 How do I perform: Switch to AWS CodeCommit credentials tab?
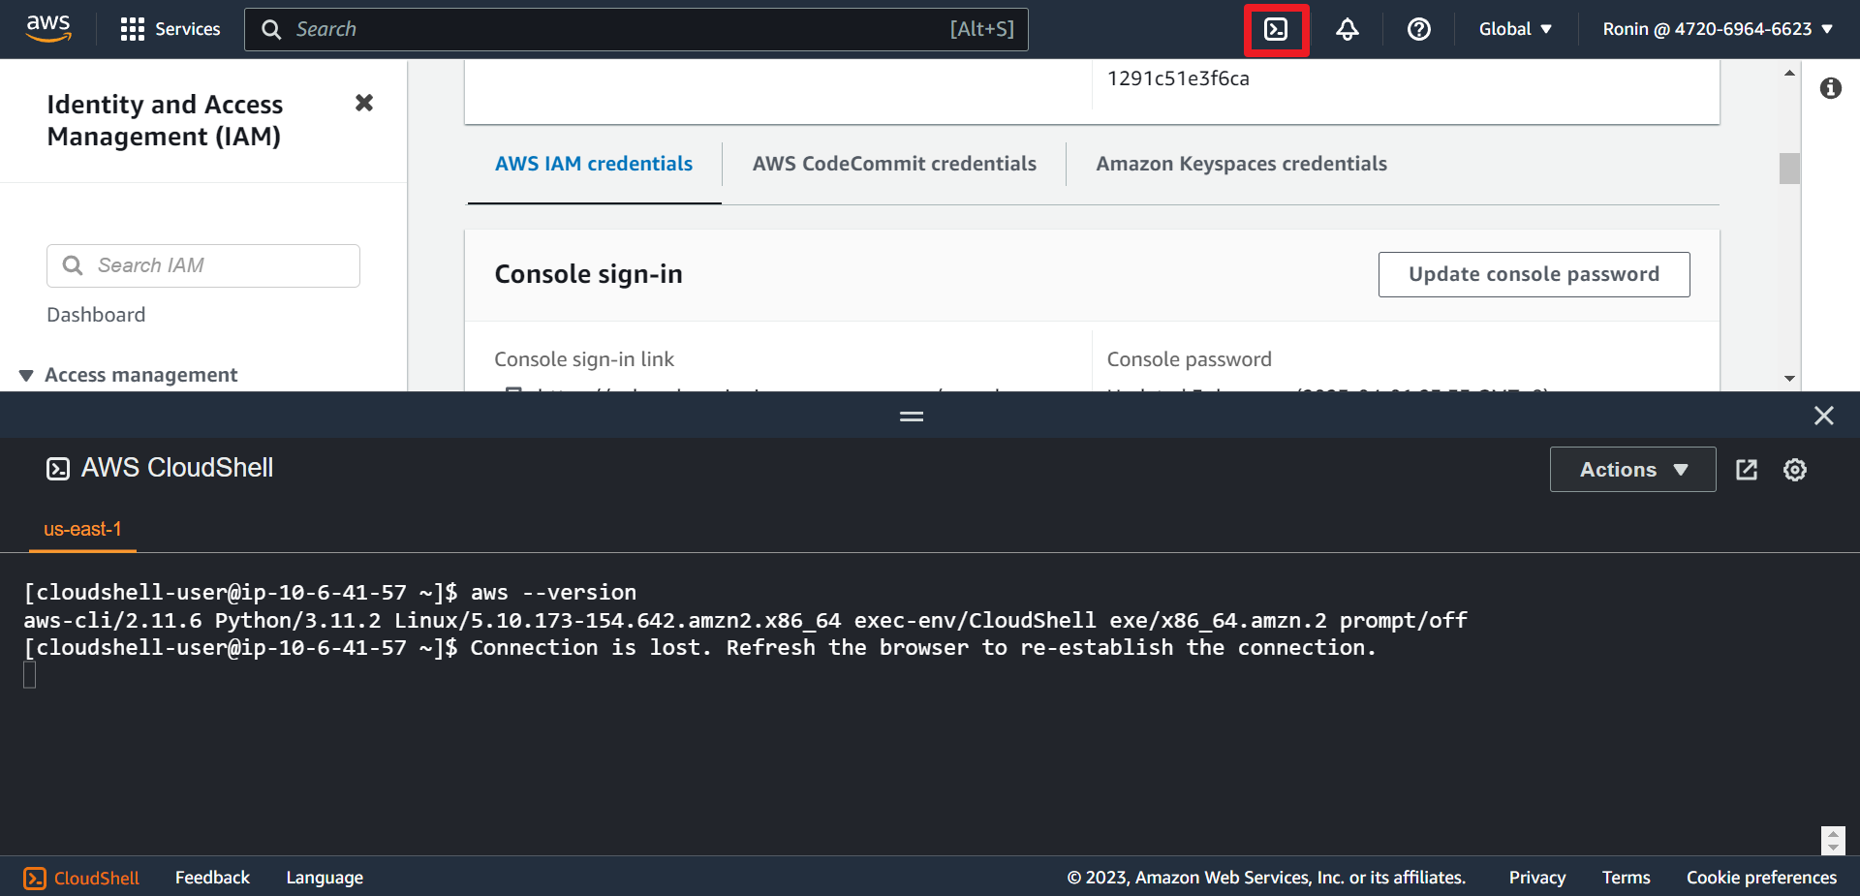tap(893, 164)
